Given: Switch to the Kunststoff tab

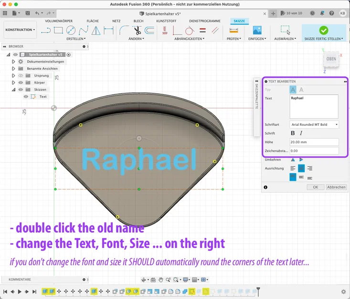Looking at the screenshot, I should (166, 21).
